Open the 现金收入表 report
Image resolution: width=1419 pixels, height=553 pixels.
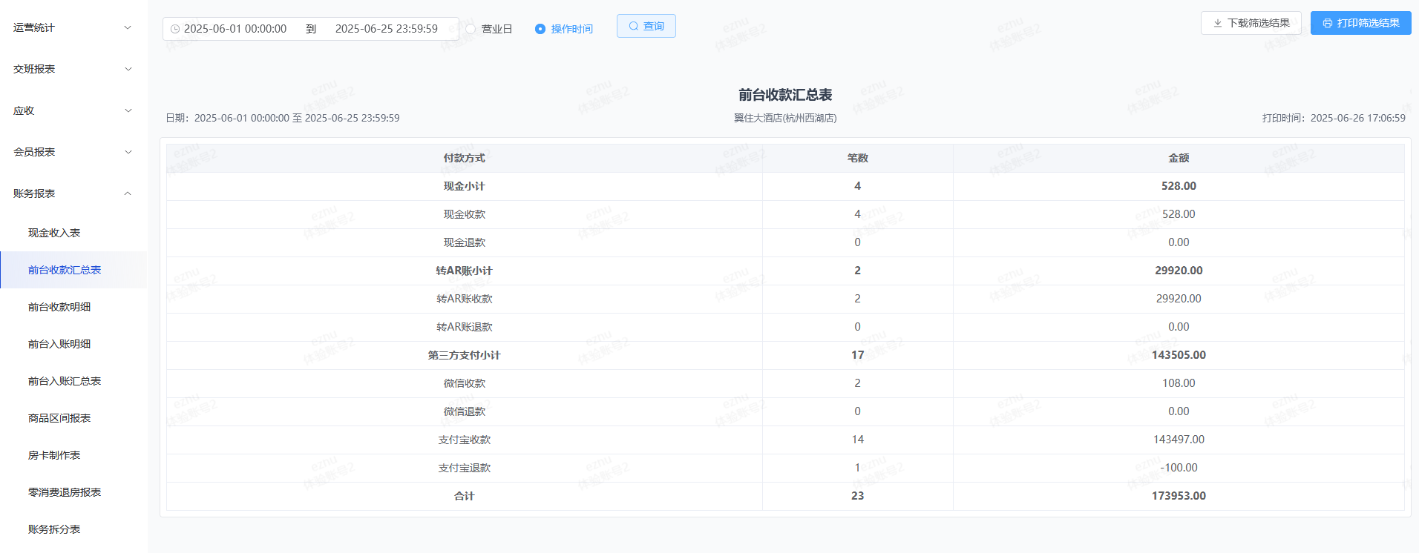click(x=73, y=233)
